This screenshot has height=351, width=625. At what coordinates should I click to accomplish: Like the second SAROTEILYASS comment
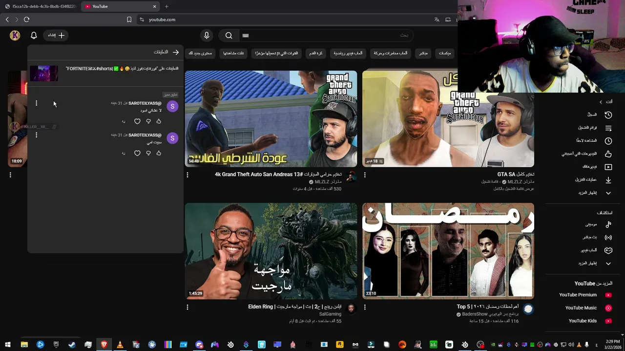click(159, 153)
